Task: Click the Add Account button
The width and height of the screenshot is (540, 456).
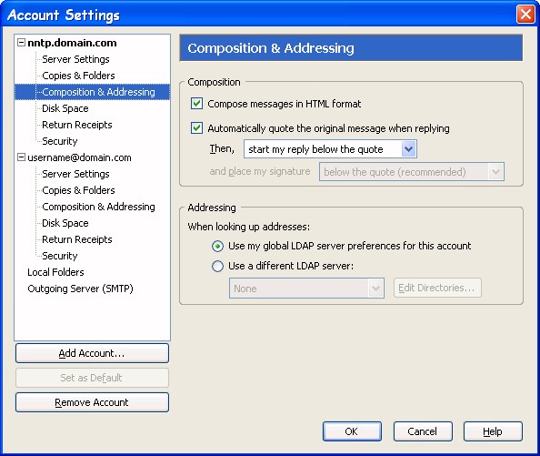Action: tap(92, 353)
